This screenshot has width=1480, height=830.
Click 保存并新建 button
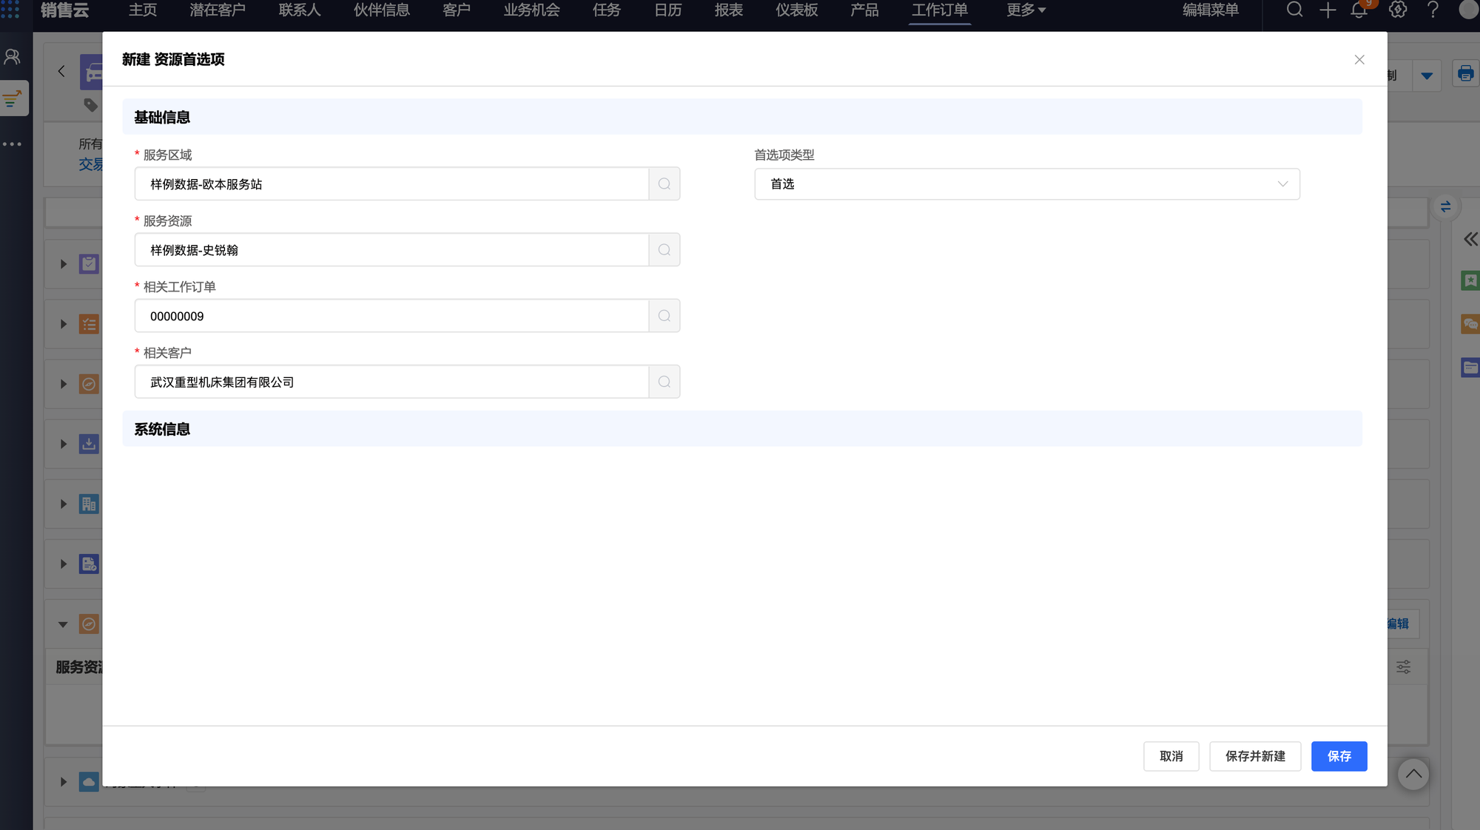click(1255, 756)
